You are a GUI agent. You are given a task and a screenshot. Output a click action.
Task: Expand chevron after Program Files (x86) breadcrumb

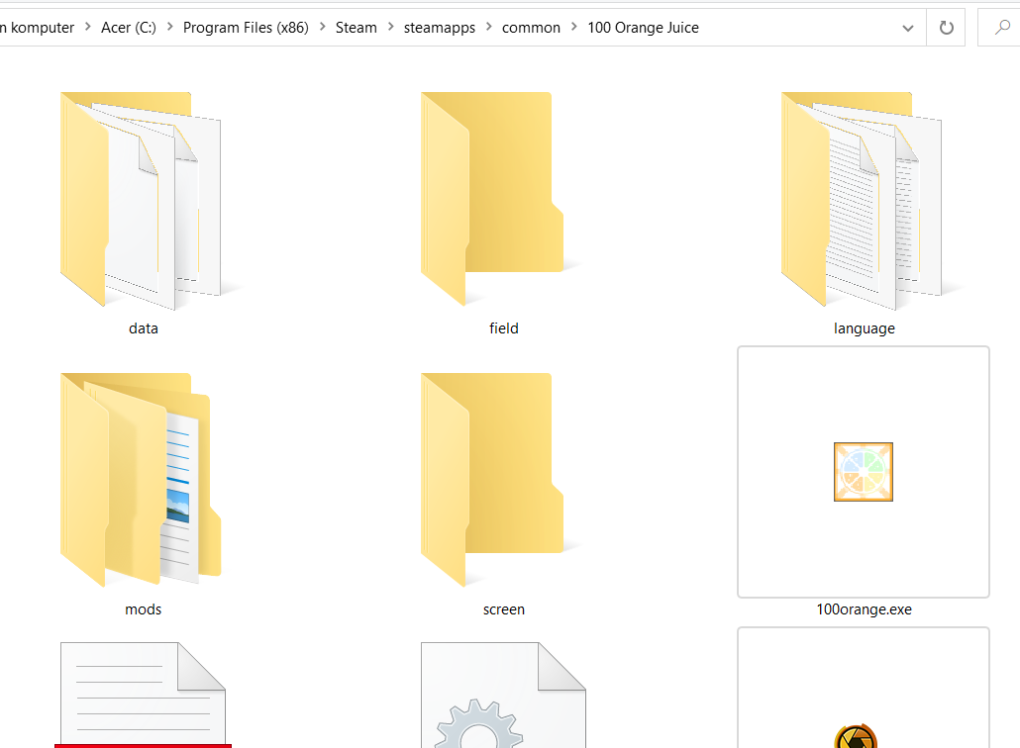[x=322, y=27]
